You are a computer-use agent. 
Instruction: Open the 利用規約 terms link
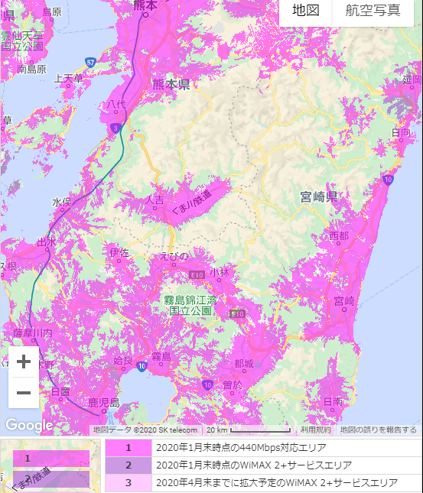tap(315, 430)
